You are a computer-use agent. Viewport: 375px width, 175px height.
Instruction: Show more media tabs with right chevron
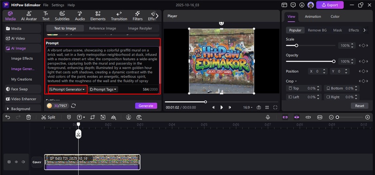pyautogui.click(x=157, y=16)
